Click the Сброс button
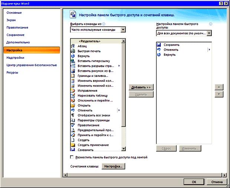The width and height of the screenshot is (230, 188). point(166,149)
